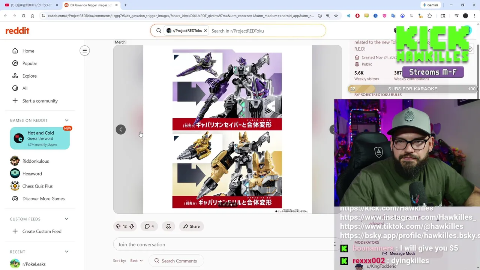Click Gemini button in Chrome

tap(430, 5)
